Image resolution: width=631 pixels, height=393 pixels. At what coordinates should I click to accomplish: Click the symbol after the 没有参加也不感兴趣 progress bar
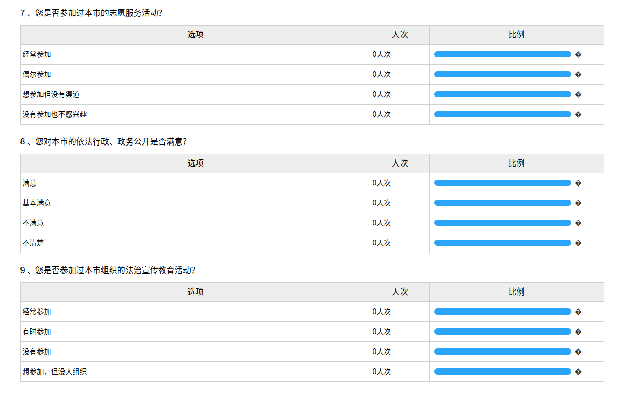pos(578,114)
